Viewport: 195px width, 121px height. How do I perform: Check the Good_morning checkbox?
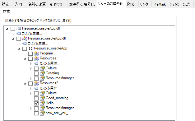36,98
